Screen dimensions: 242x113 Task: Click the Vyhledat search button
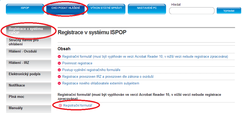pyautogui.click(x=229, y=11)
